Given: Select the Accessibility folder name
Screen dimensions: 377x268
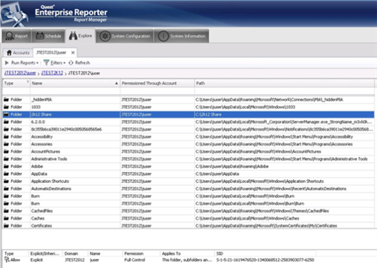Looking at the screenshot, I should (42, 137).
